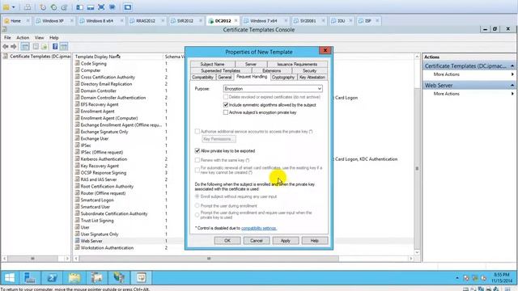This screenshot has width=518, height=291.
Task: Open PowerShell from the taskbar
Action: 52,278
